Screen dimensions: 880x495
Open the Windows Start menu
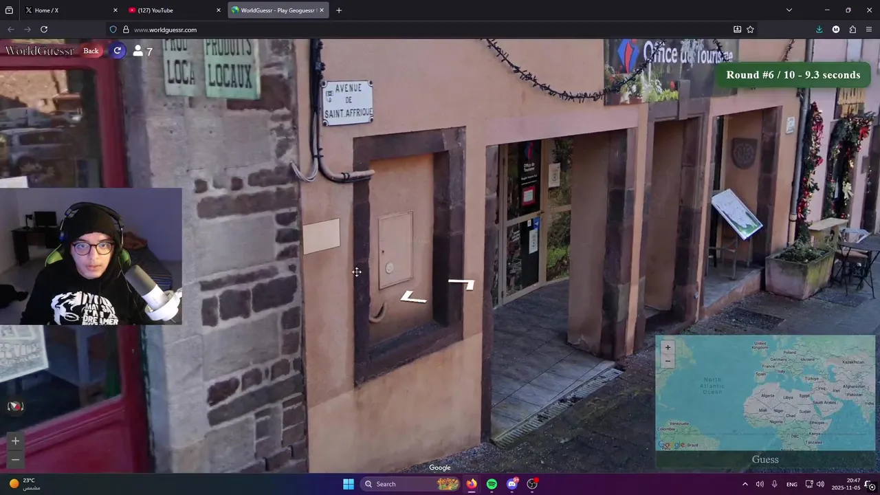coord(349,484)
